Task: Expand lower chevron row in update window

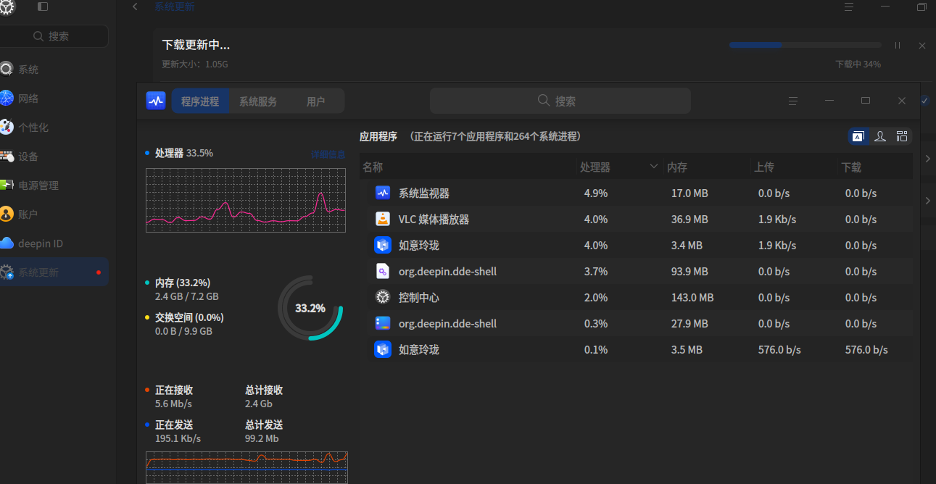Action: (x=928, y=201)
